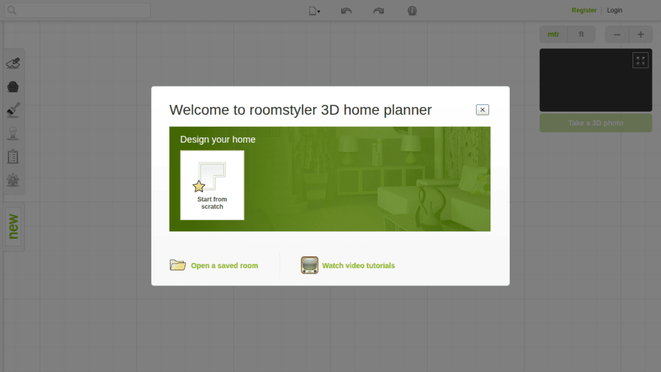Click the vertical 'new' tab in sidebar
This screenshot has width=661, height=372.
pos(14,227)
